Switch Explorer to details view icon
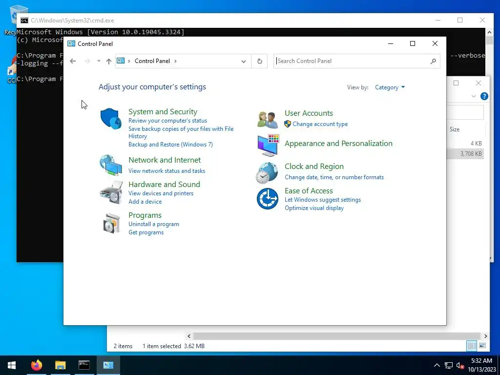This screenshot has width=500, height=375. click(472, 346)
